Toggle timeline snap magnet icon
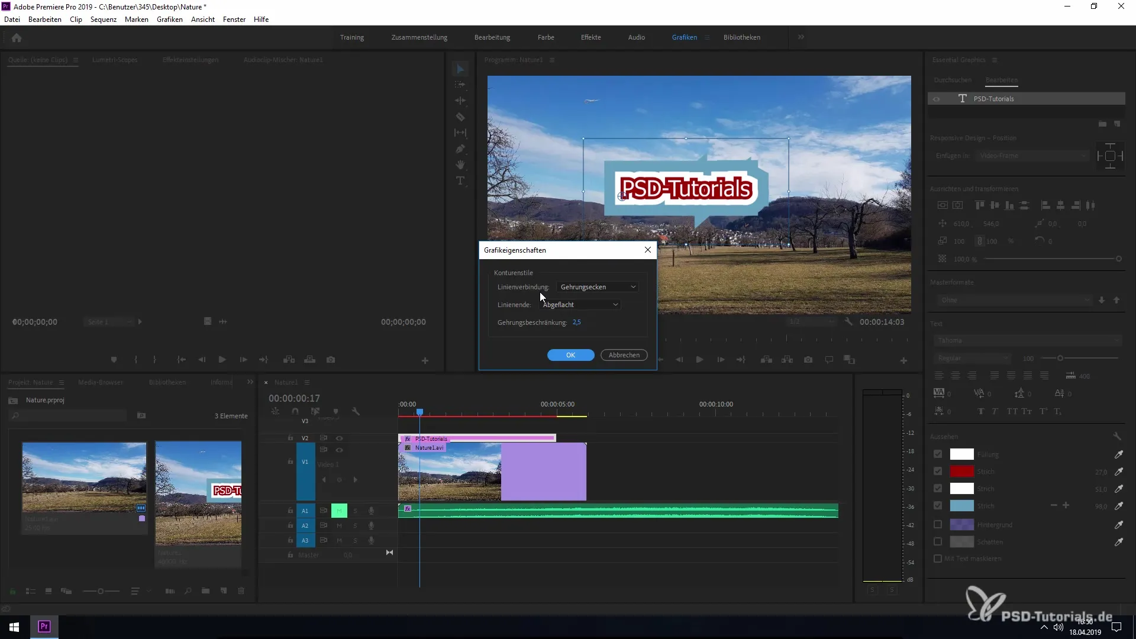1136x639 pixels. click(295, 411)
